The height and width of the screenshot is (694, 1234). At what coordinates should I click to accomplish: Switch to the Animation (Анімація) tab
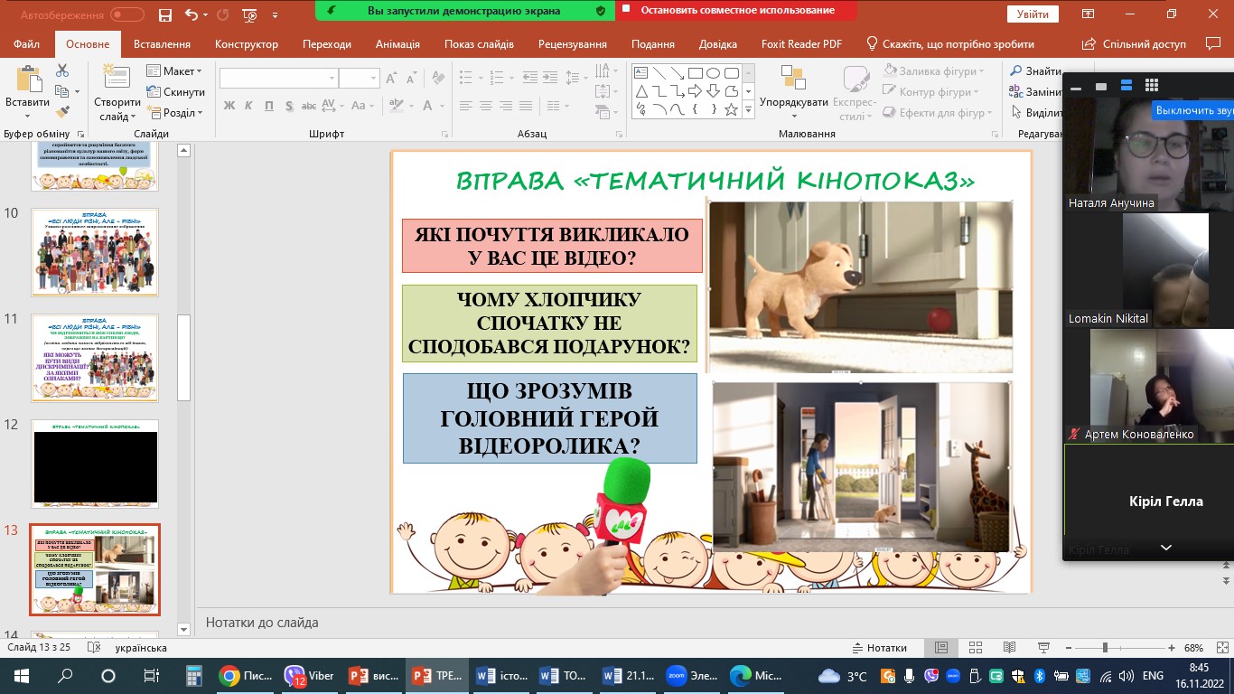[x=397, y=44]
